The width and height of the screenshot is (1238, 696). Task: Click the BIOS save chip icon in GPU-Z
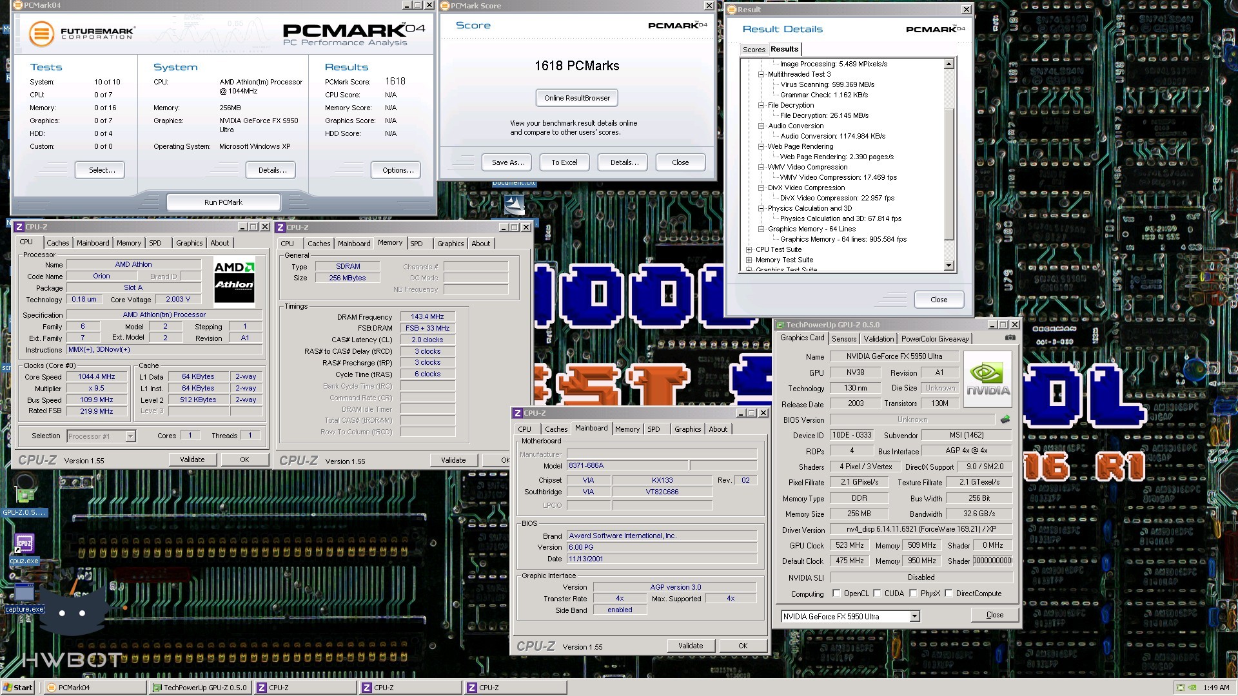click(1005, 420)
